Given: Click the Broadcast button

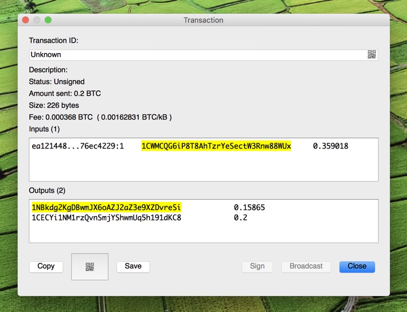Looking at the screenshot, I should coord(306,266).
